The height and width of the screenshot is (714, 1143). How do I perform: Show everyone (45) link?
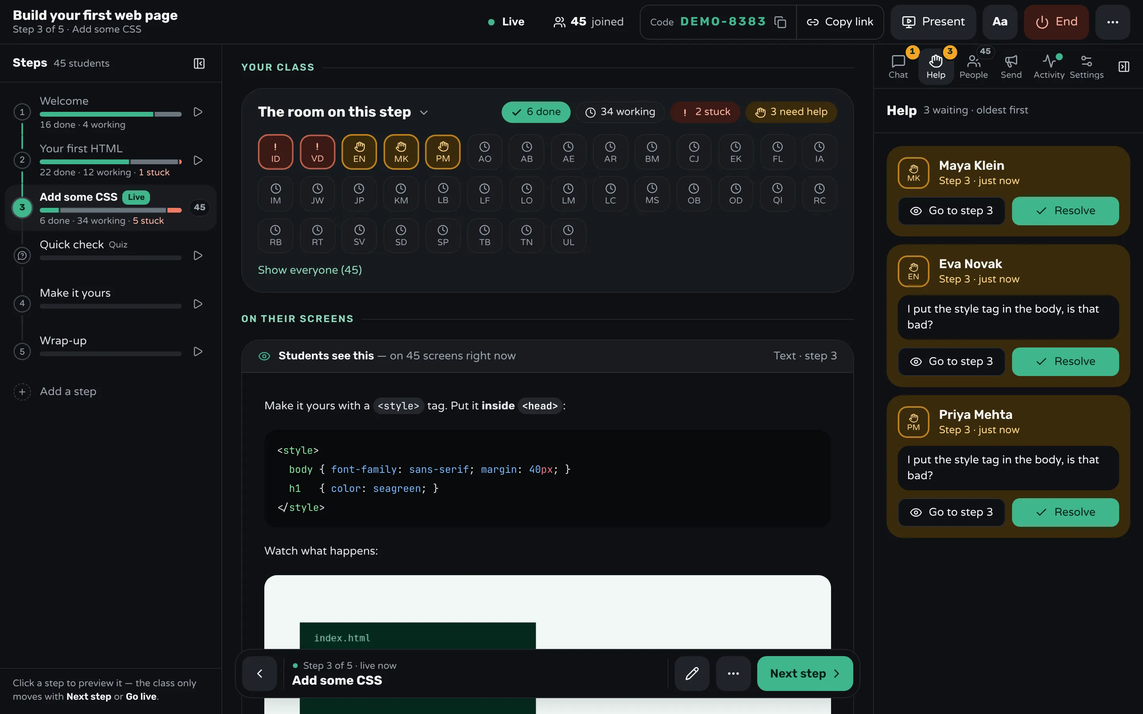click(x=310, y=270)
